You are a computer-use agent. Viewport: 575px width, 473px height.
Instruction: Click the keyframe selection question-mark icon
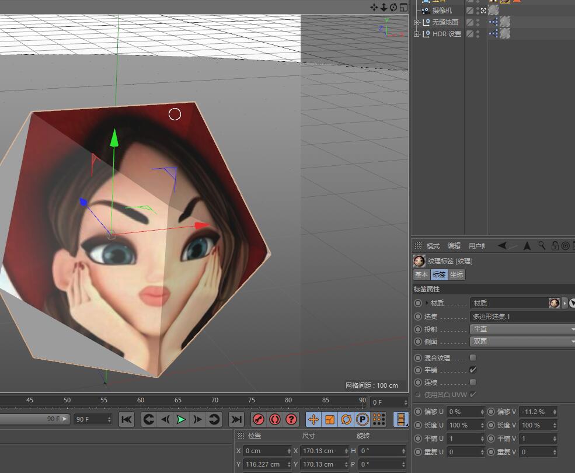click(x=291, y=419)
